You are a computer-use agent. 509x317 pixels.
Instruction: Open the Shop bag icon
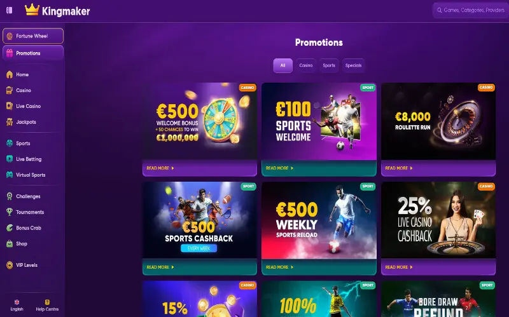tap(10, 244)
